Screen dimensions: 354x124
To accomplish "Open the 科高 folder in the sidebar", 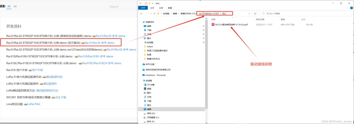I will pyautogui.click(x=149, y=54).
